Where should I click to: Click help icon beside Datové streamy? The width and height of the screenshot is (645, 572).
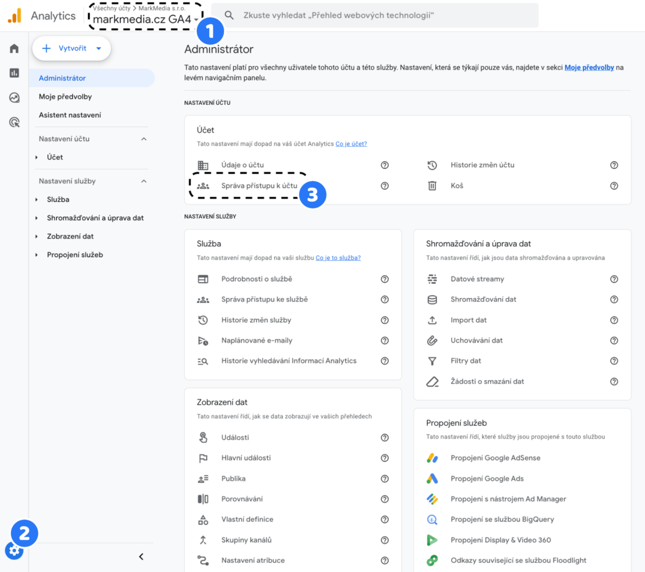614,279
